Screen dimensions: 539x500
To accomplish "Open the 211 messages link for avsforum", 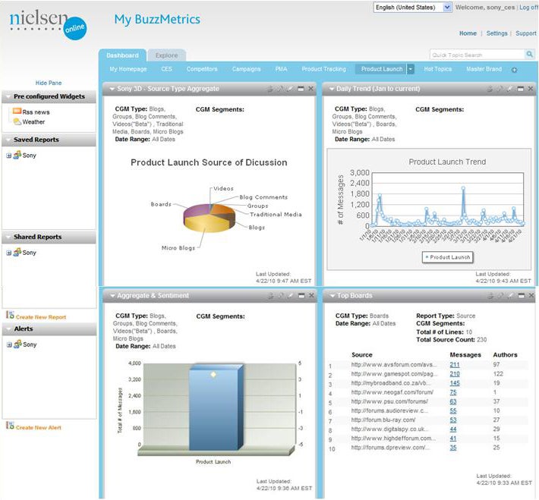I will tap(454, 365).
